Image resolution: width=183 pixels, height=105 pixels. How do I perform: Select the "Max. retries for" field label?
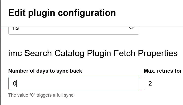163,71
